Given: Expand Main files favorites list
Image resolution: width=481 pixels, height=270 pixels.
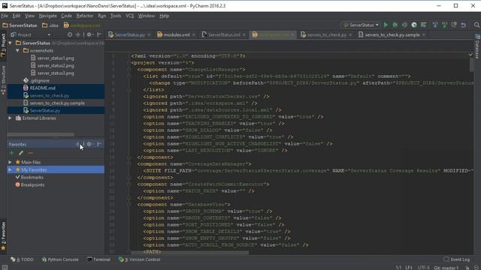Looking at the screenshot, I should pyautogui.click(x=10, y=162).
